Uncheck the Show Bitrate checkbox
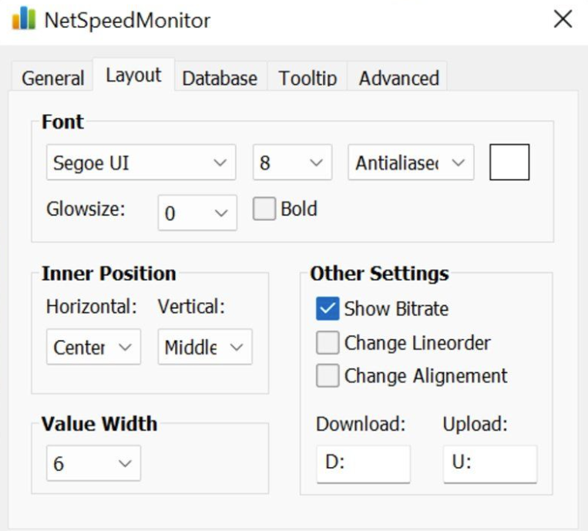The width and height of the screenshot is (588, 531). (x=328, y=308)
